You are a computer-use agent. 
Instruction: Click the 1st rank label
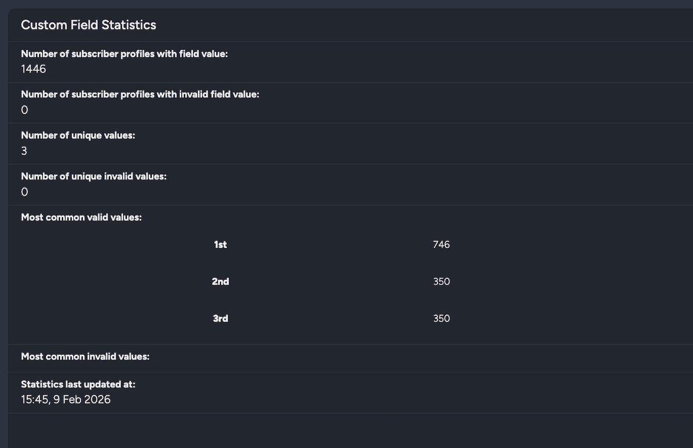220,245
